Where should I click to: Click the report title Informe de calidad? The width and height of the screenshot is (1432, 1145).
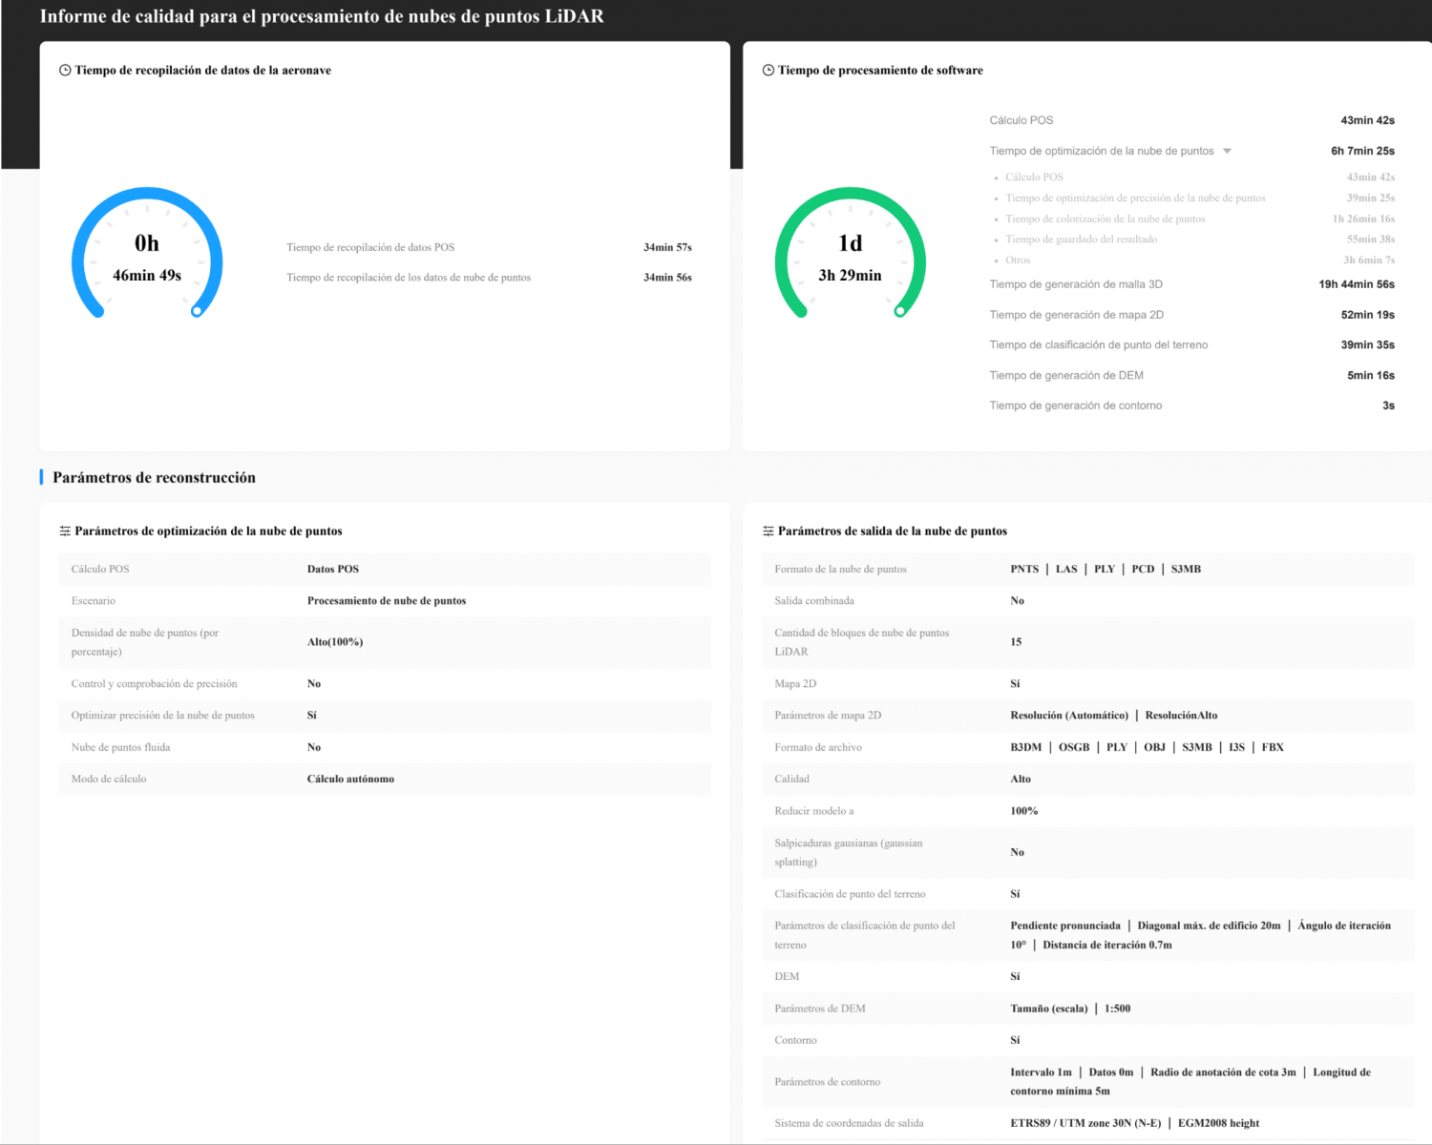pyautogui.click(x=322, y=16)
